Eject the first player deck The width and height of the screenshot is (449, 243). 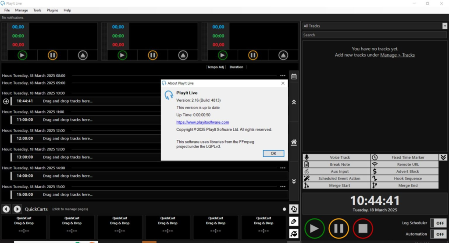point(83,55)
